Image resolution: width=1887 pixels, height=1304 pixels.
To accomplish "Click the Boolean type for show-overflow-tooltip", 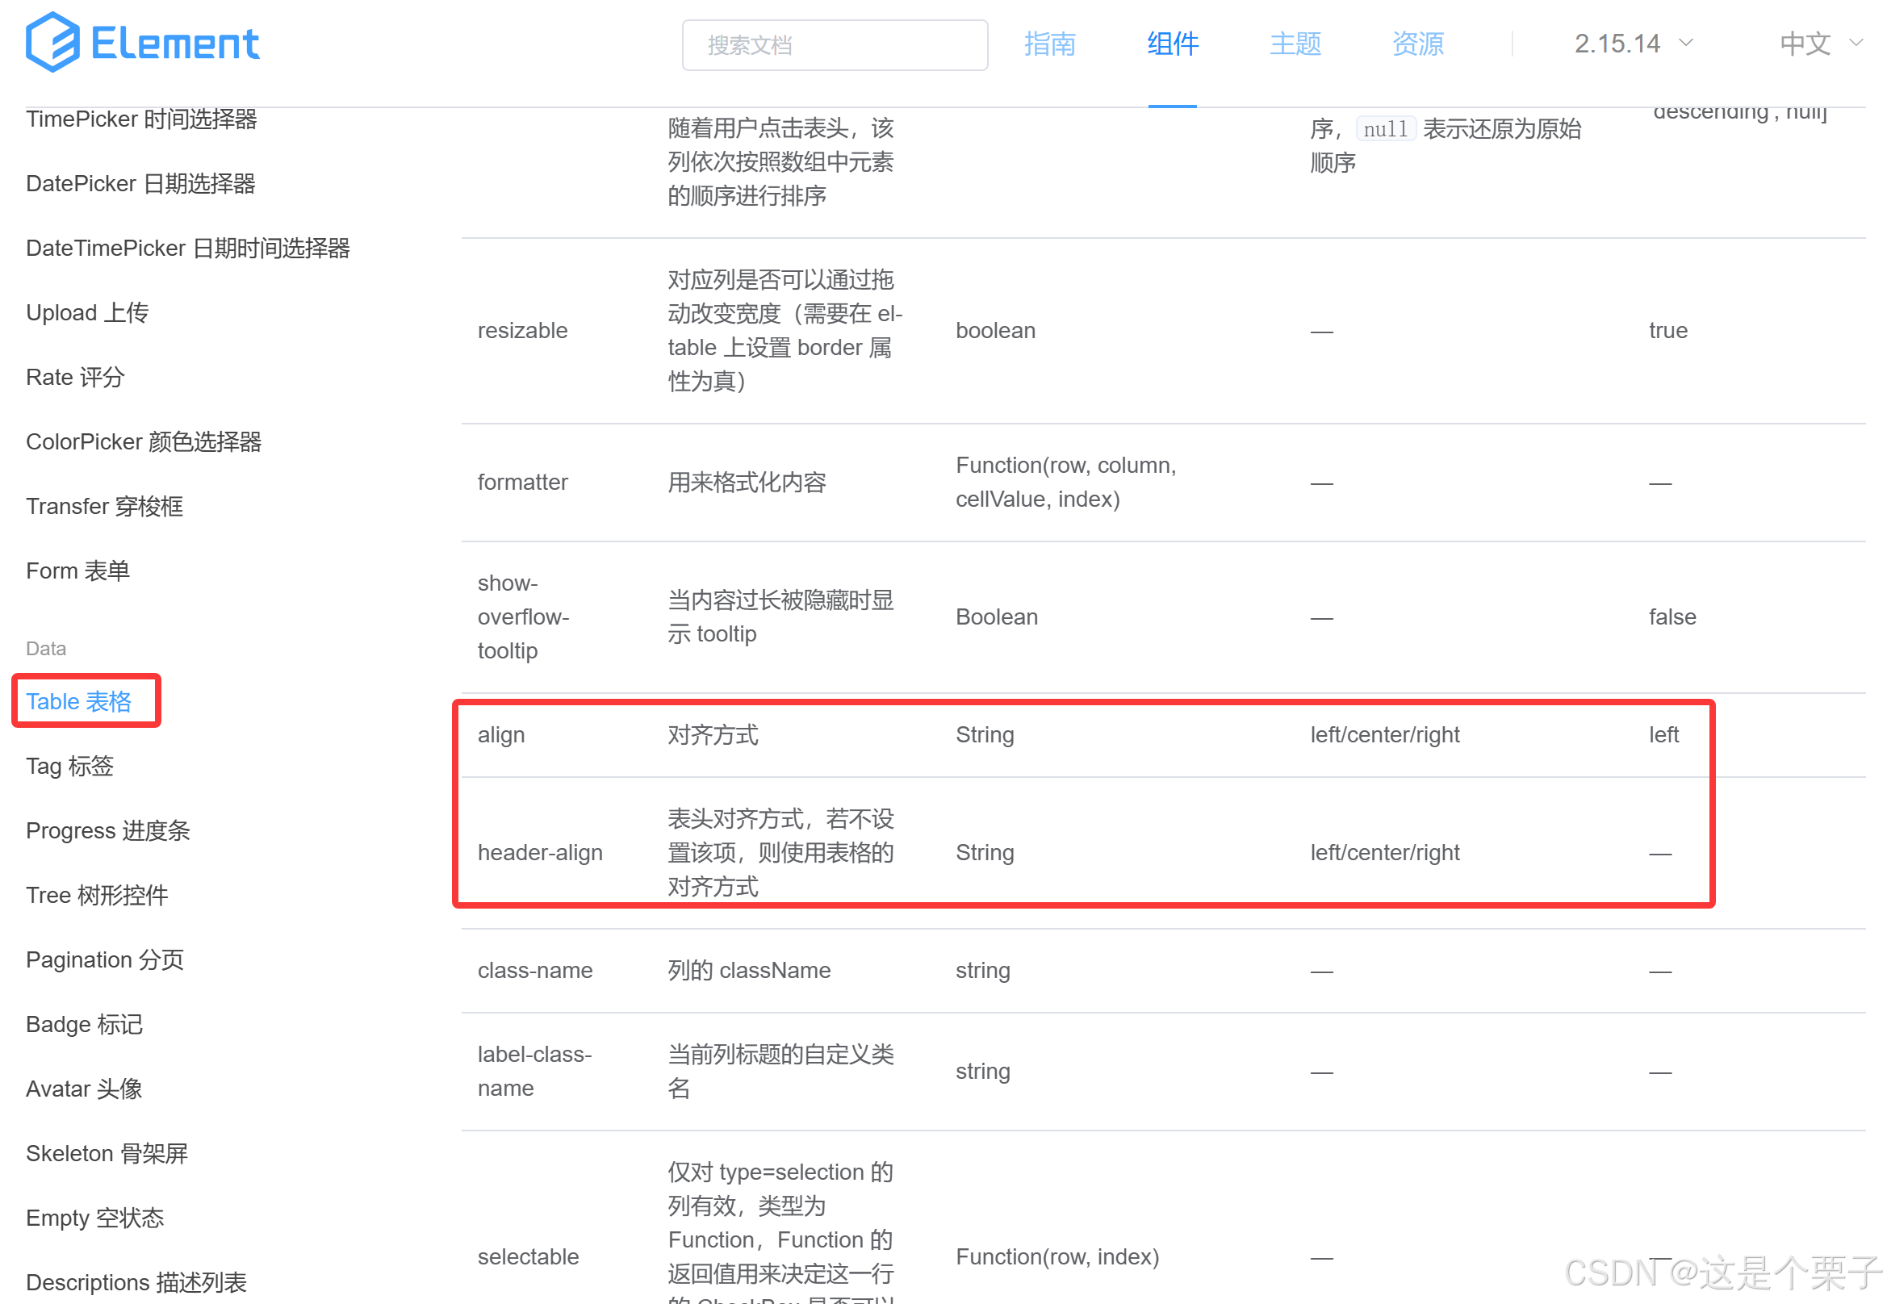I will tap(997, 616).
